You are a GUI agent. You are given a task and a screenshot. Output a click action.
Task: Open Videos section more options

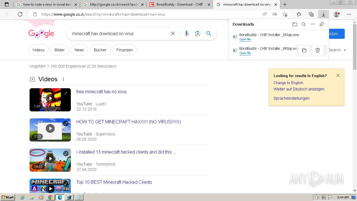tap(63, 79)
